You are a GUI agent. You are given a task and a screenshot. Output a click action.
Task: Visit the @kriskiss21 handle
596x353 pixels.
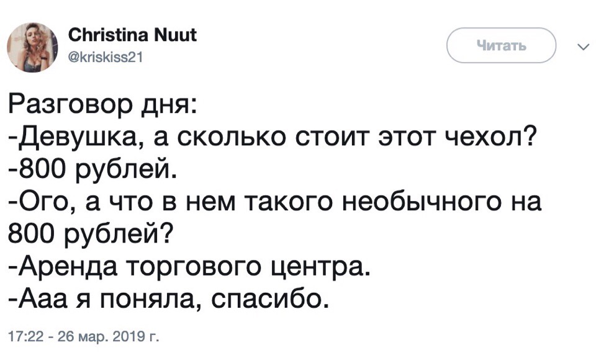(106, 57)
